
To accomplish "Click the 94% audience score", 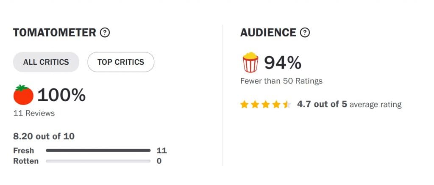I will coord(283,63).
